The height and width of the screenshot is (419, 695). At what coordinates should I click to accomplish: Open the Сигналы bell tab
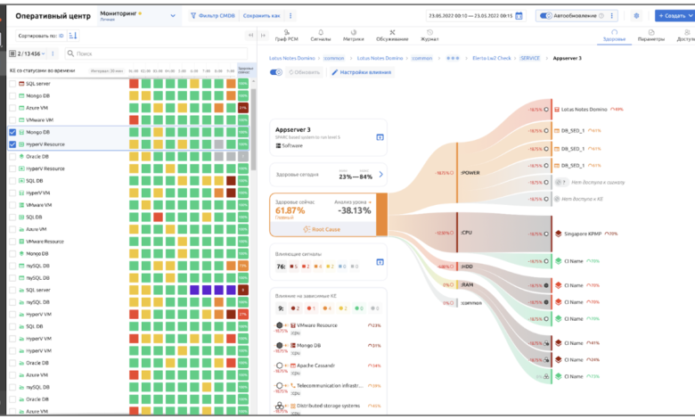(x=321, y=36)
